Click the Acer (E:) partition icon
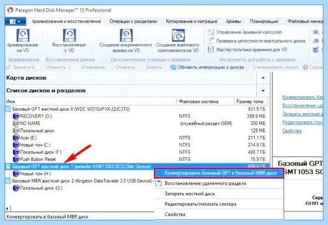 click(16, 138)
